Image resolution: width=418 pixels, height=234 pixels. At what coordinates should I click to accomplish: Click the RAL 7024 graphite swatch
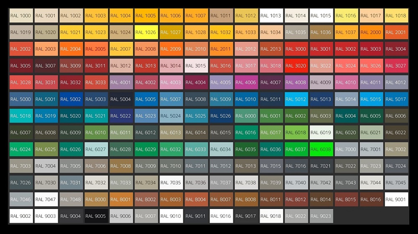396,166
